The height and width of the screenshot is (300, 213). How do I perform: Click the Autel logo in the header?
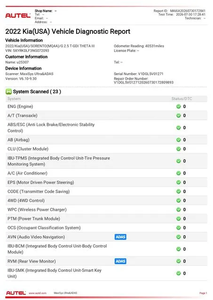(18, 15)
